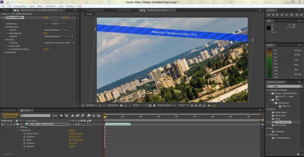This screenshot has width=304, height=157.
Task: Jump to first frame in Preview panel
Action: click(268, 15)
